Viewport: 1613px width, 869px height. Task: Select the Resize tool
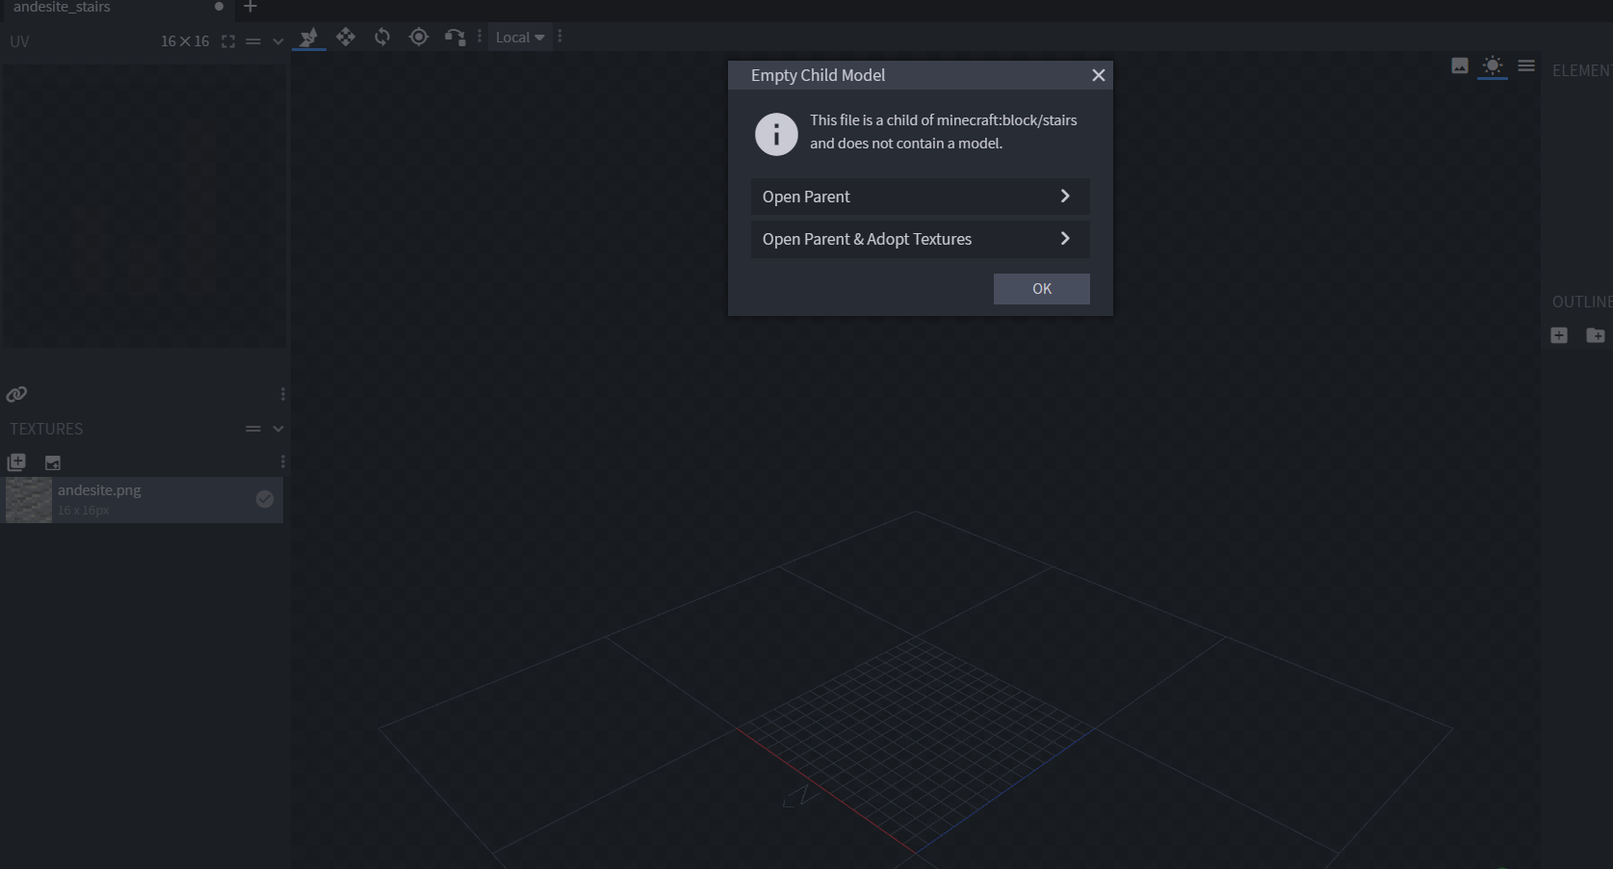tap(346, 38)
